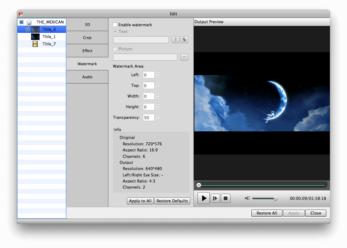Viewport: 347px width, 248px height.
Task: Click the Apply button
Action: point(294,213)
